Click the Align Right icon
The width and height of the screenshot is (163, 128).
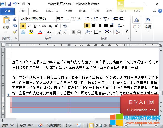tap(100, 25)
